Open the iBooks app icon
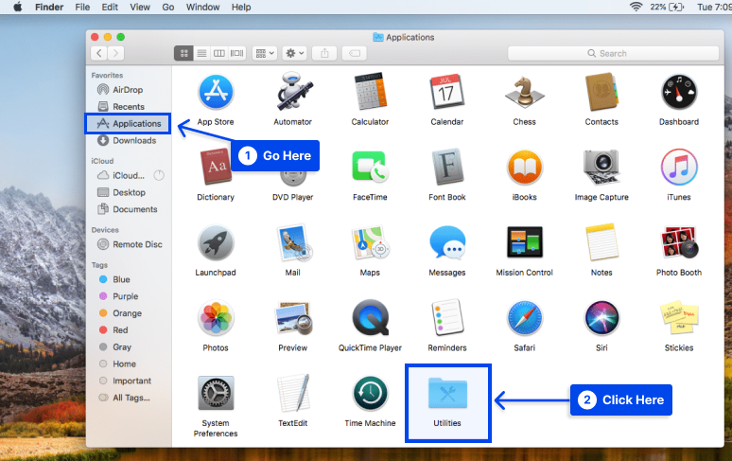The height and width of the screenshot is (461, 732). tap(524, 168)
